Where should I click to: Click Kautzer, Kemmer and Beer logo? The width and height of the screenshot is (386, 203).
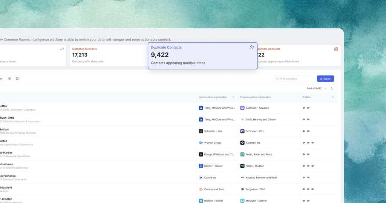tap(242, 178)
